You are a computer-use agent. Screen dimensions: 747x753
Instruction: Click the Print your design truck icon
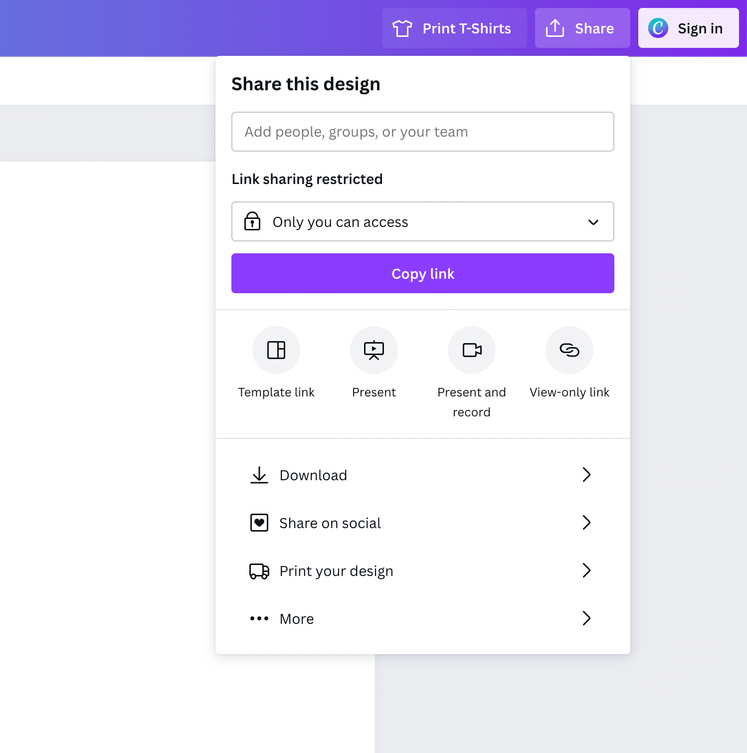pyautogui.click(x=259, y=571)
